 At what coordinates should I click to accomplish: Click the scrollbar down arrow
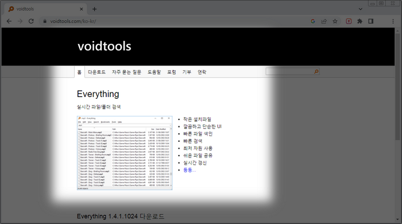pyautogui.click(x=397, y=219)
